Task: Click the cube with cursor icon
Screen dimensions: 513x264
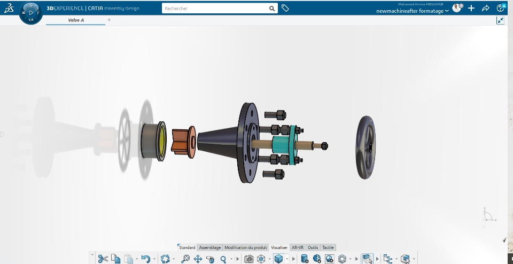Action: (406, 259)
